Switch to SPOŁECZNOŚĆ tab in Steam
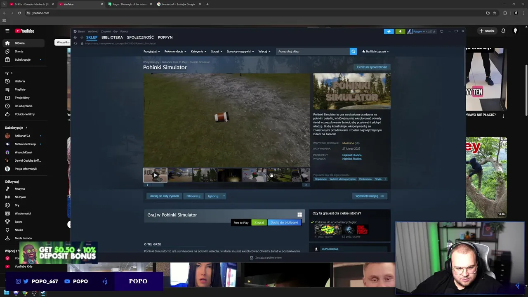 (140, 38)
